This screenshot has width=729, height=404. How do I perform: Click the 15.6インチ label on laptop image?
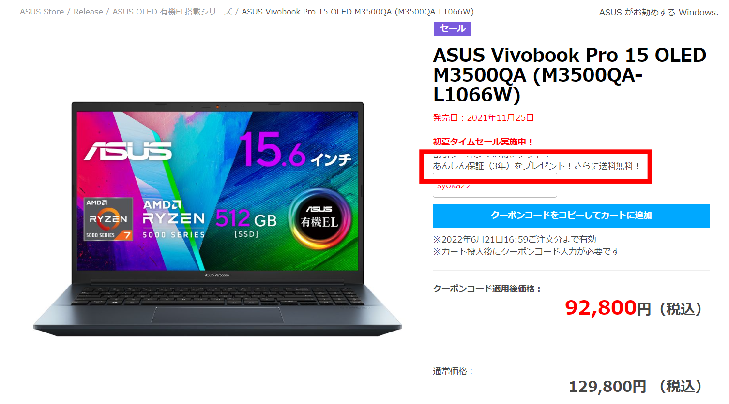point(295,150)
